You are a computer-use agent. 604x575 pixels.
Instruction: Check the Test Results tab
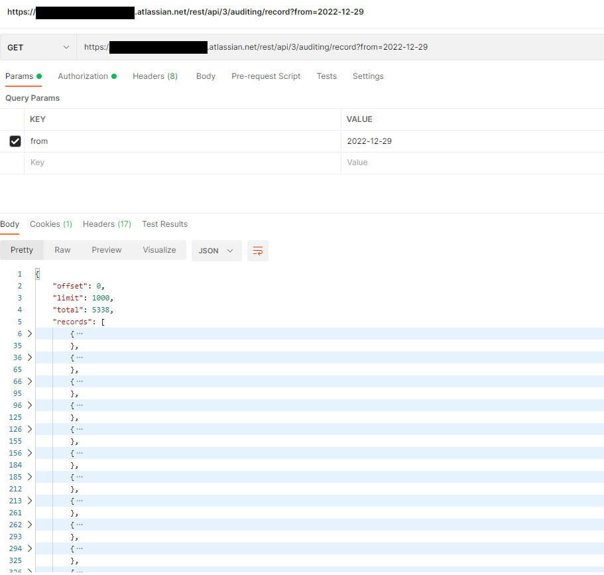164,224
